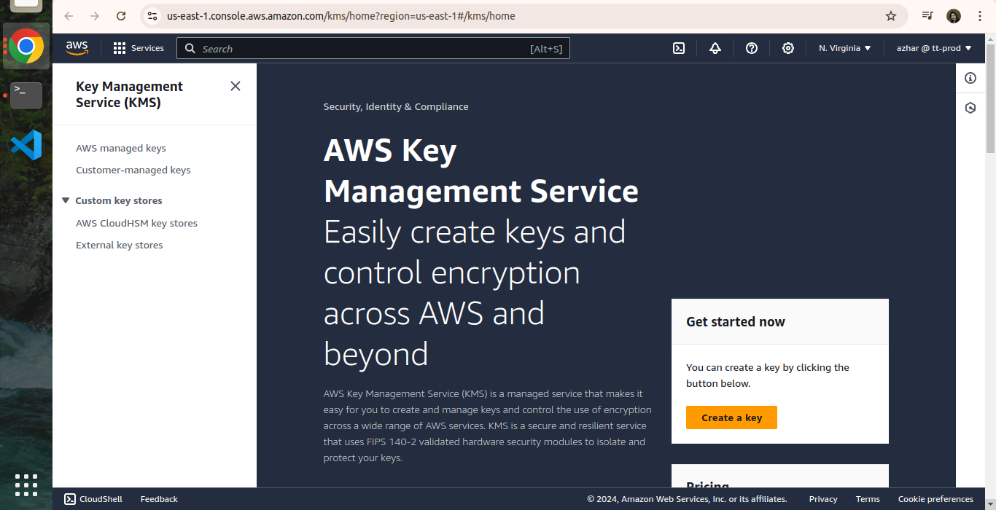
Task: Open AWS CloudHSM key stores
Action: click(x=136, y=223)
